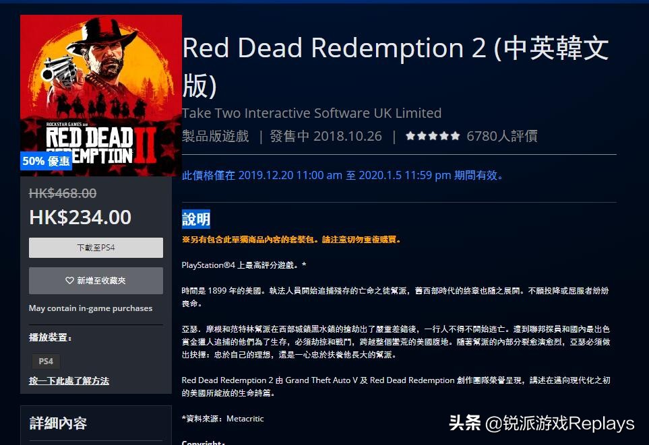The image size is (649, 445).
Task: Open the Red Dead Redemption 2 cover image
Action: click(101, 96)
